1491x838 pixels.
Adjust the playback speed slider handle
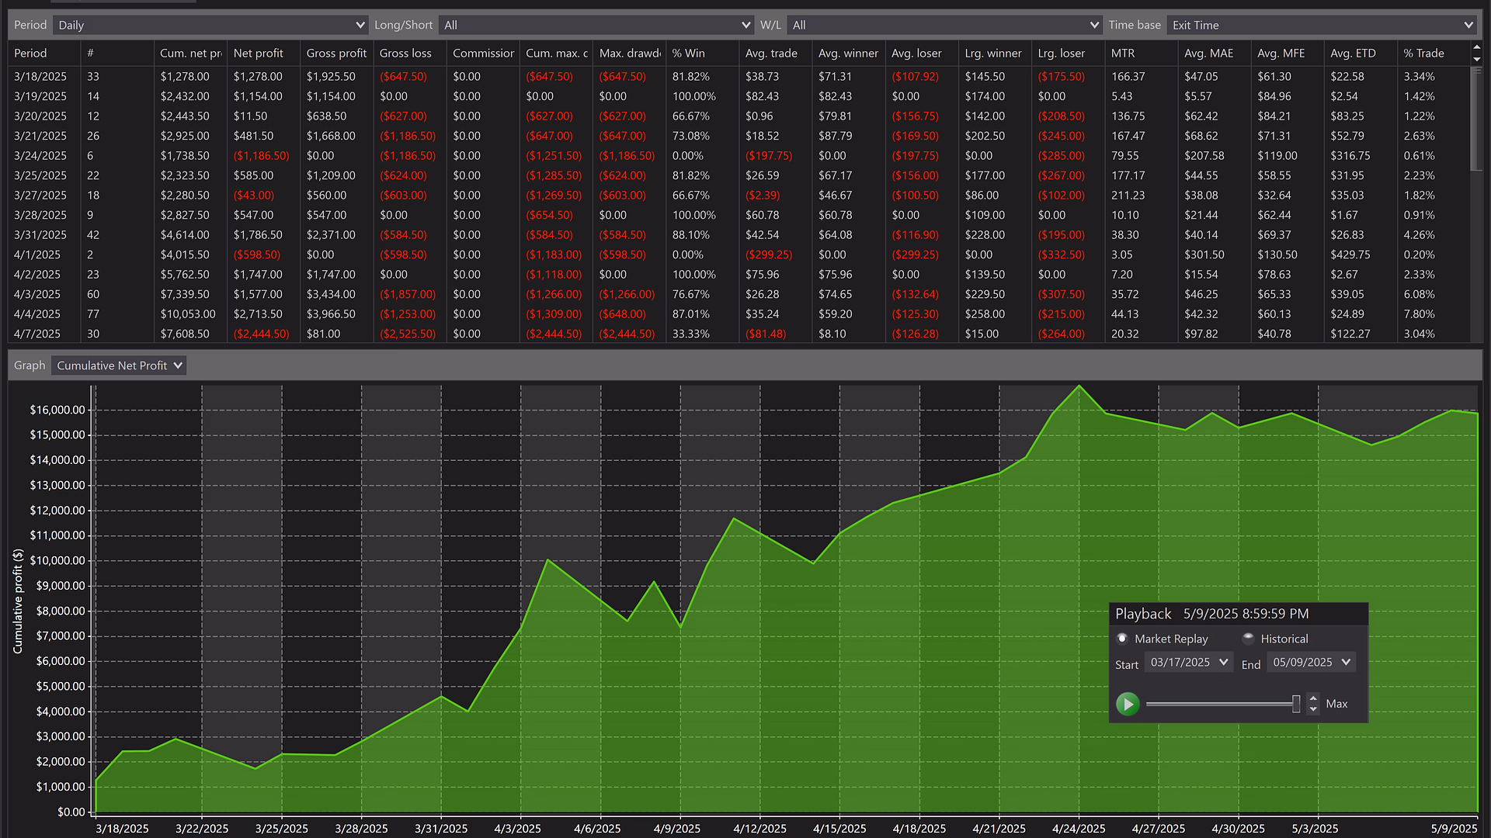tap(1296, 704)
